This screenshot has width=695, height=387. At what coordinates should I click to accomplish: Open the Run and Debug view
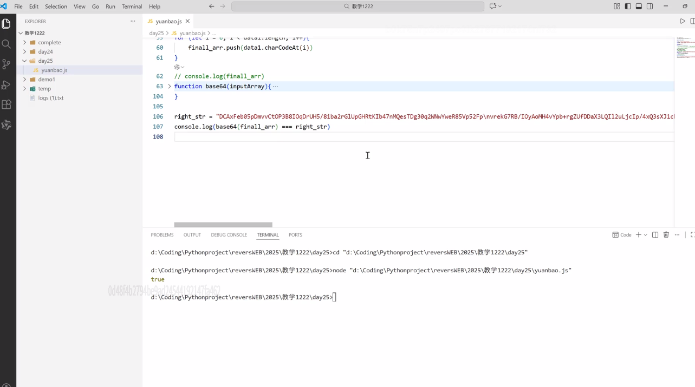[x=7, y=84]
